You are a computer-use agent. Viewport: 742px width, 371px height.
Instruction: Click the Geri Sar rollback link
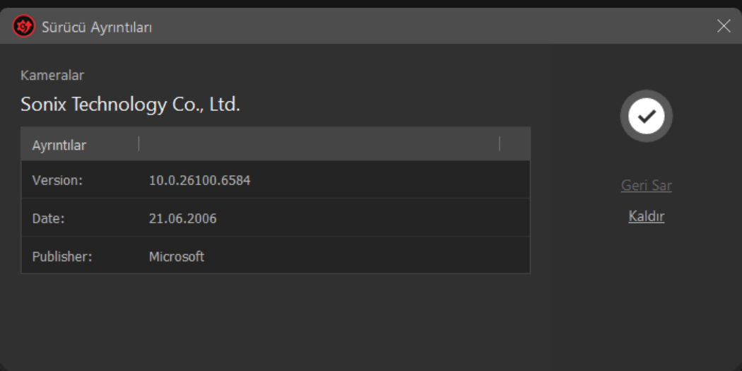click(x=646, y=186)
